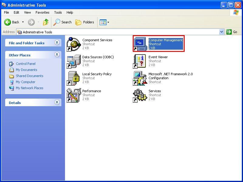Click the Event Viewer name label
The height and width of the screenshot is (182, 243).
[158, 57]
